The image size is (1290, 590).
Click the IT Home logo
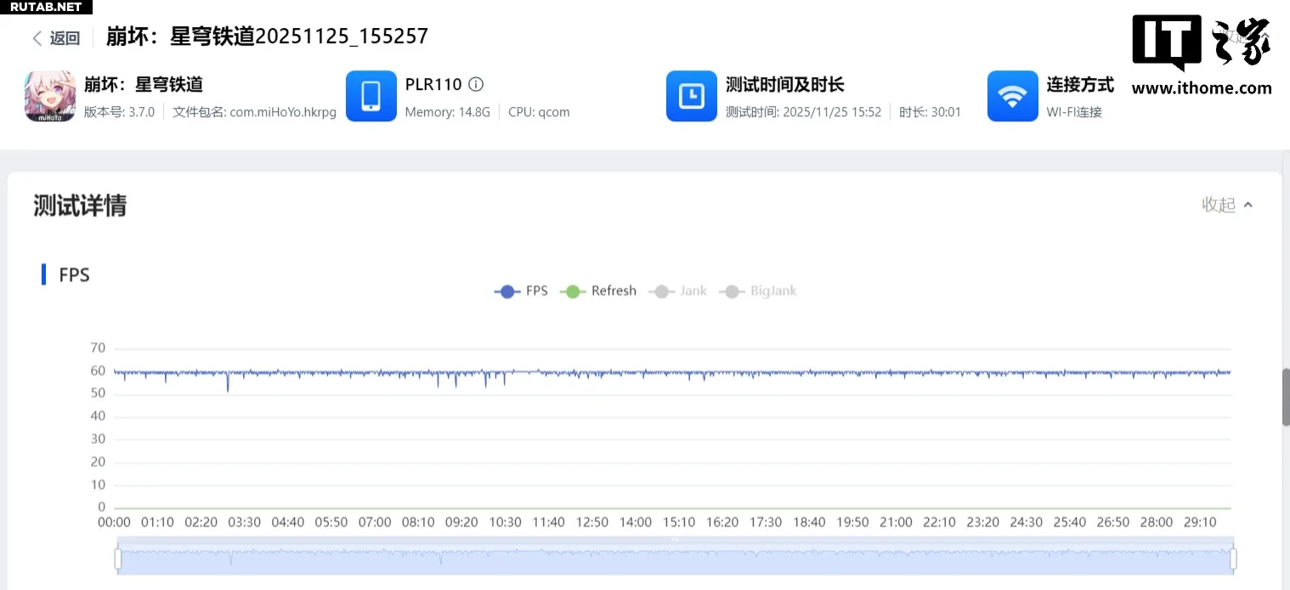coord(1200,42)
